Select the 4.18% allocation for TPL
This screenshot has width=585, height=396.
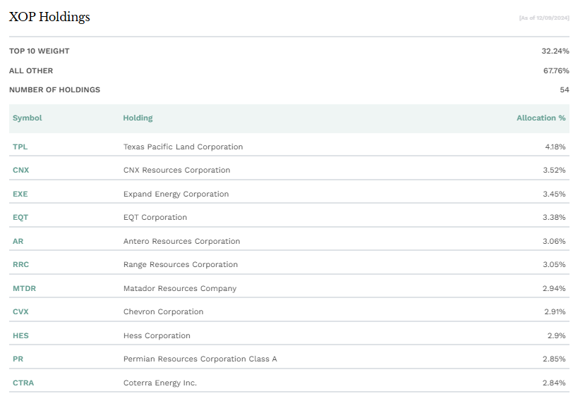point(555,147)
